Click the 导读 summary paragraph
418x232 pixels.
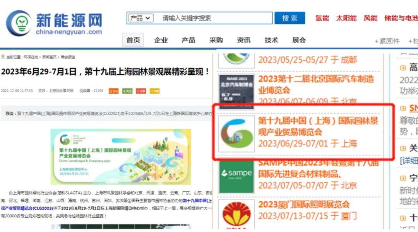click(107, 113)
